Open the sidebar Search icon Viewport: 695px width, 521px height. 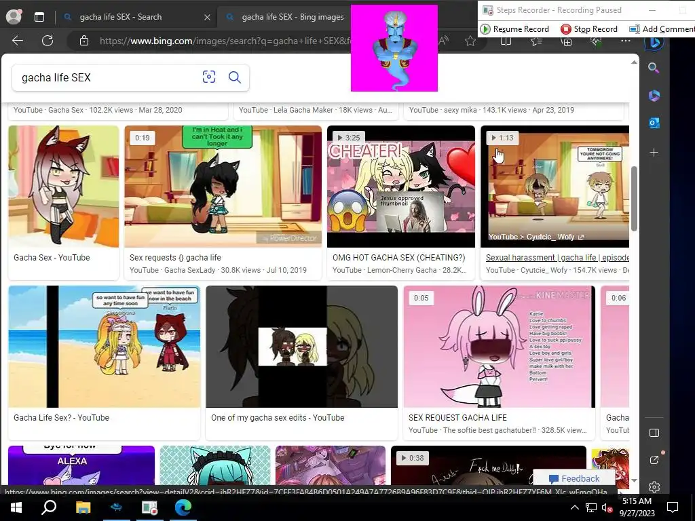point(654,68)
